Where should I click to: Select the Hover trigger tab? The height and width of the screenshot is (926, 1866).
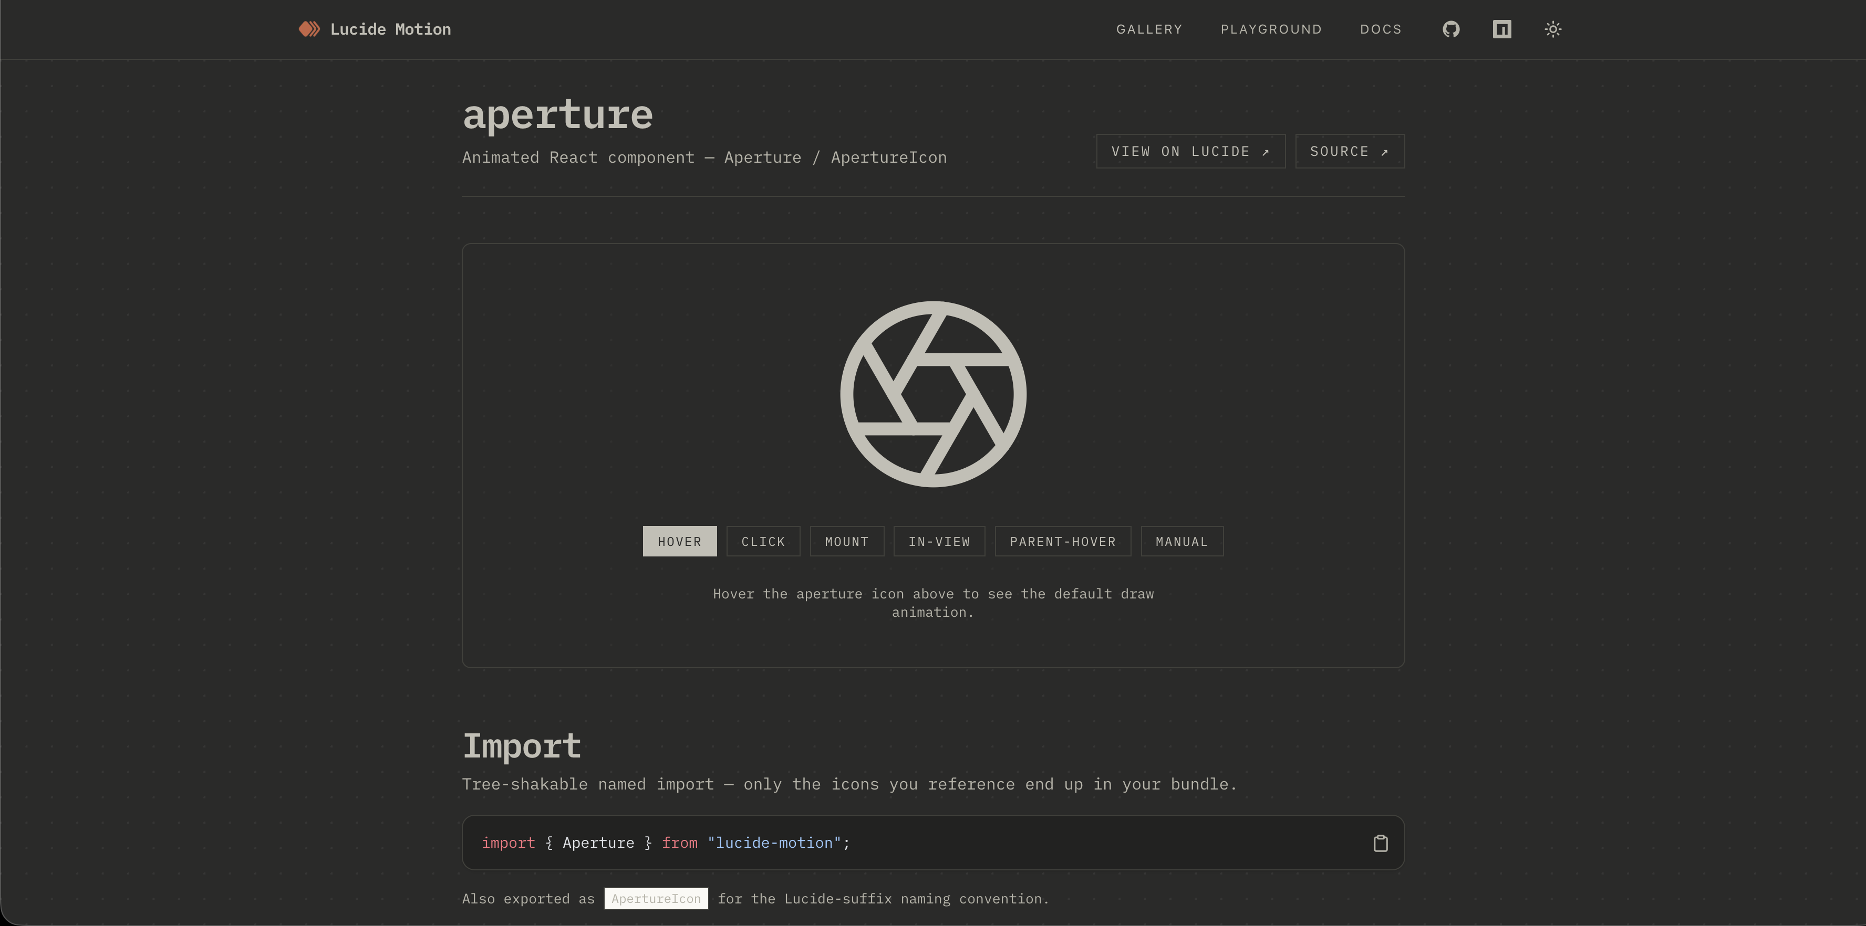(679, 542)
